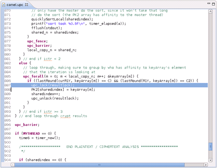Click MYTHREAD keyword on line 898

31,133
